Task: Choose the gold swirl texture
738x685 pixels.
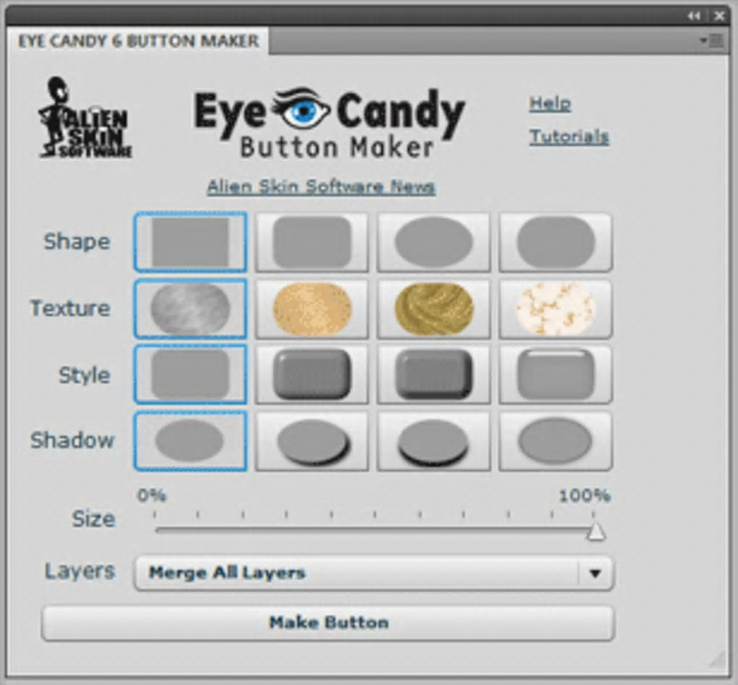Action: point(433,309)
